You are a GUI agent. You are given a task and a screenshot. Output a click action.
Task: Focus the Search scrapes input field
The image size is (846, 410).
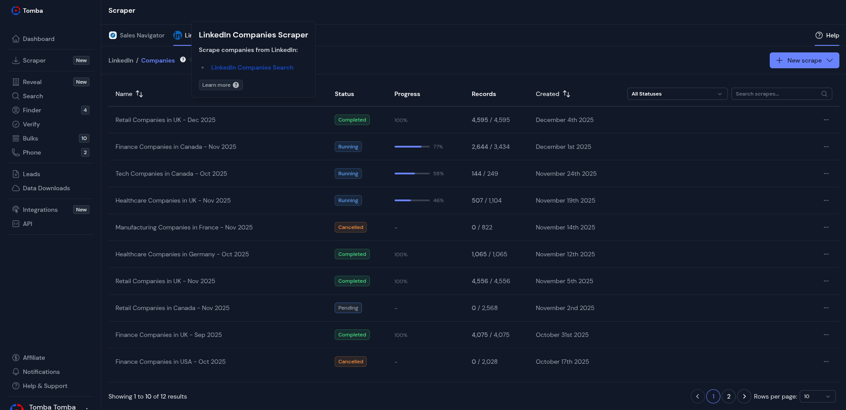point(776,94)
